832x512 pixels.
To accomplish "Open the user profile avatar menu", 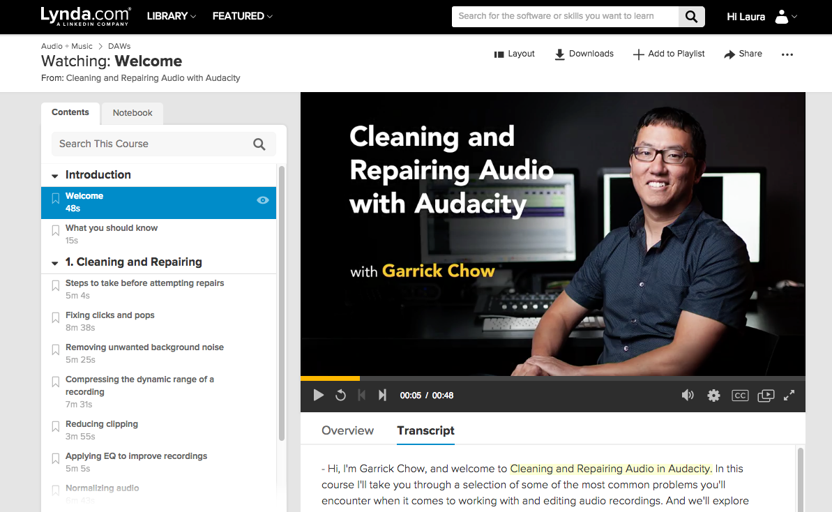I will click(786, 17).
